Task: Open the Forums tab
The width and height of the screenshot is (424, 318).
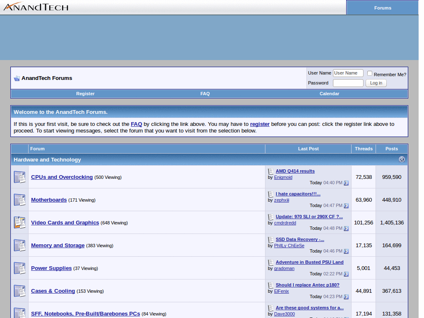Action: [x=382, y=8]
